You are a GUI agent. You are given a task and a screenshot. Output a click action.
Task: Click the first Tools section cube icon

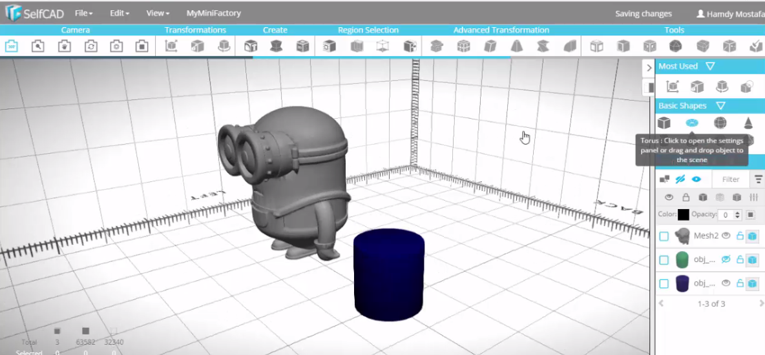coord(596,46)
